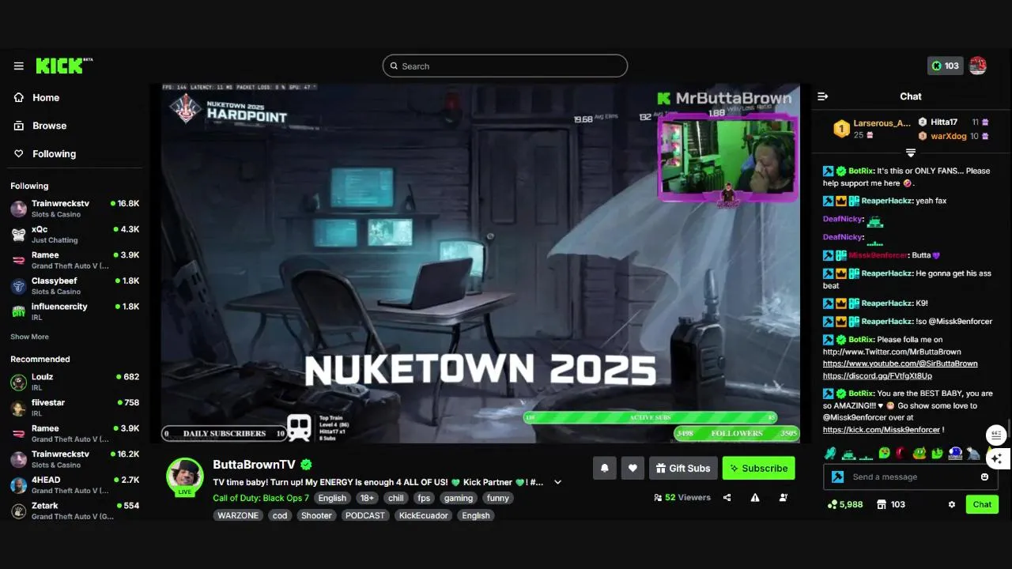The height and width of the screenshot is (569, 1012).
Task: Insert the first blue emote in the quick emote row
Action: [829, 454]
